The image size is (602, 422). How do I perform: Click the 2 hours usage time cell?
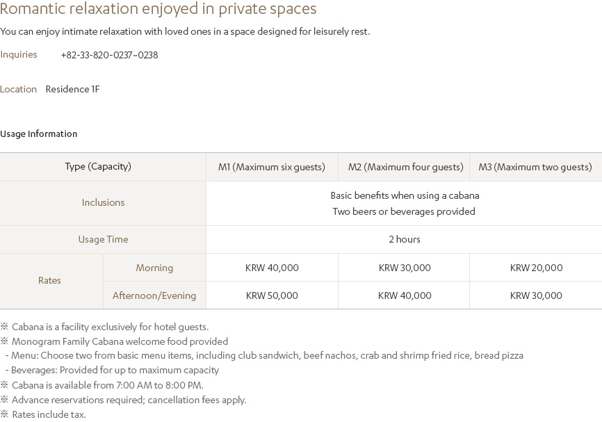coord(405,239)
